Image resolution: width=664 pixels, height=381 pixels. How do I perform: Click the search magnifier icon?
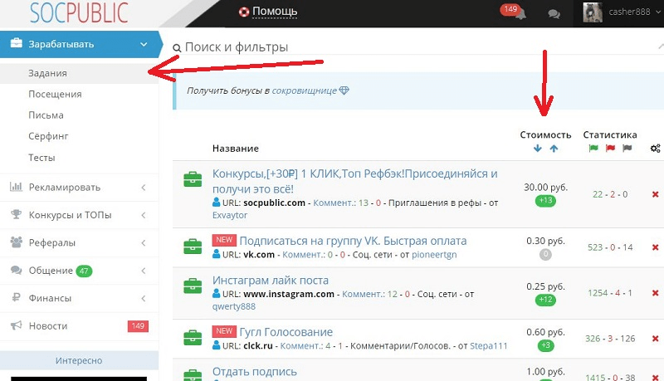click(177, 48)
